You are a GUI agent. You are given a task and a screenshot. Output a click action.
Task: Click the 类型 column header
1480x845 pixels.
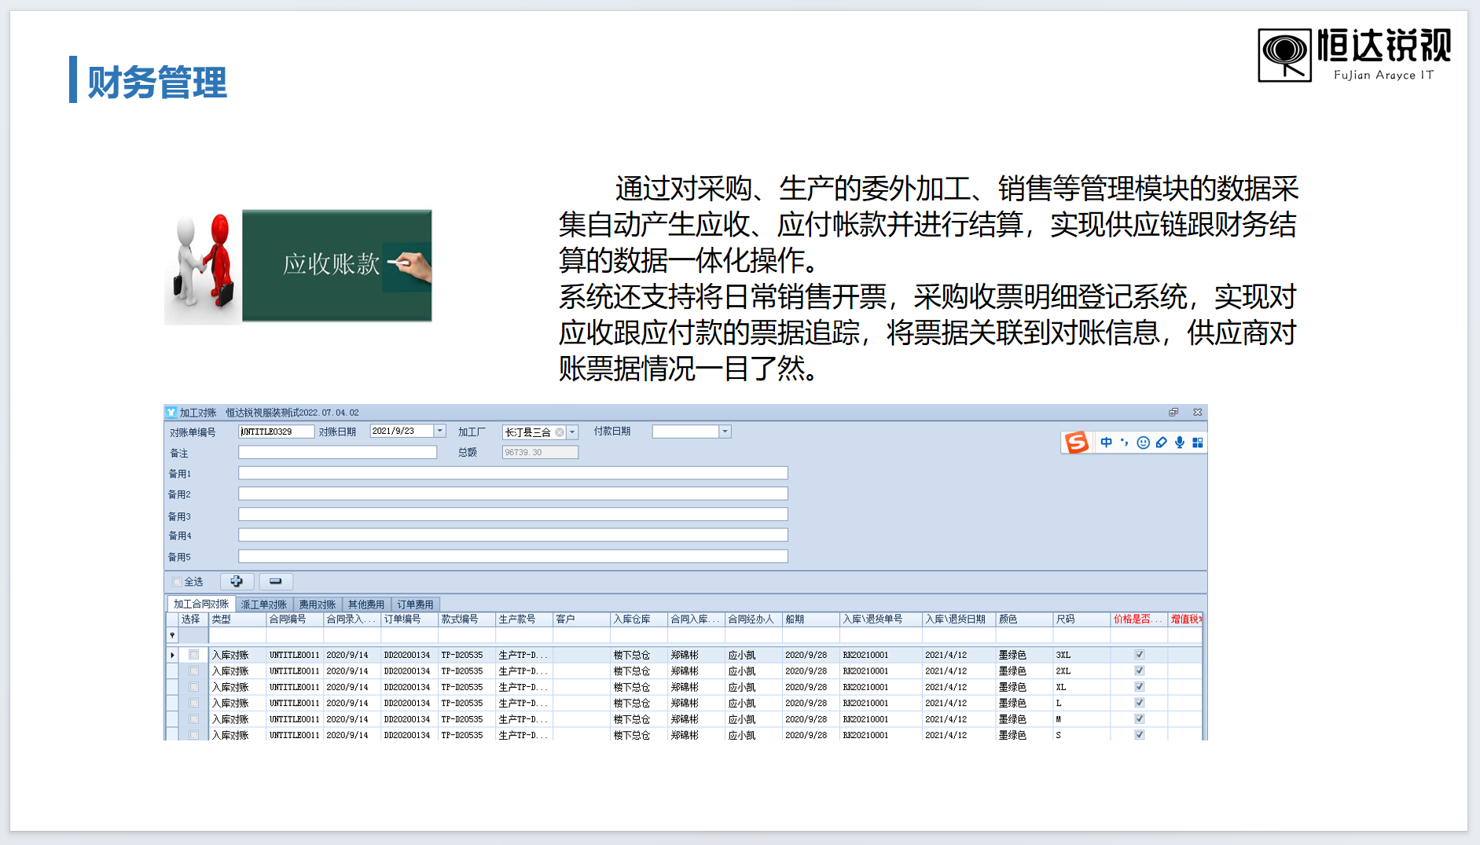coord(237,619)
